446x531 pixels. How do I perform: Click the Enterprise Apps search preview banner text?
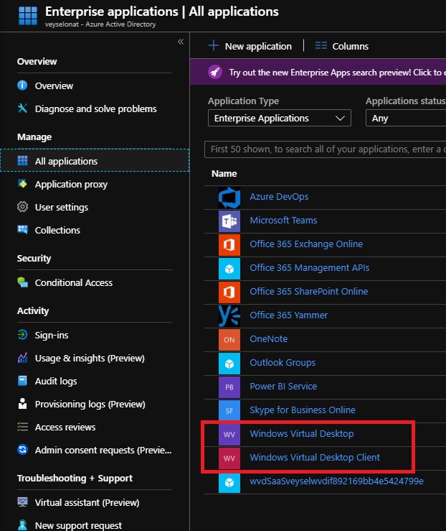(x=337, y=73)
